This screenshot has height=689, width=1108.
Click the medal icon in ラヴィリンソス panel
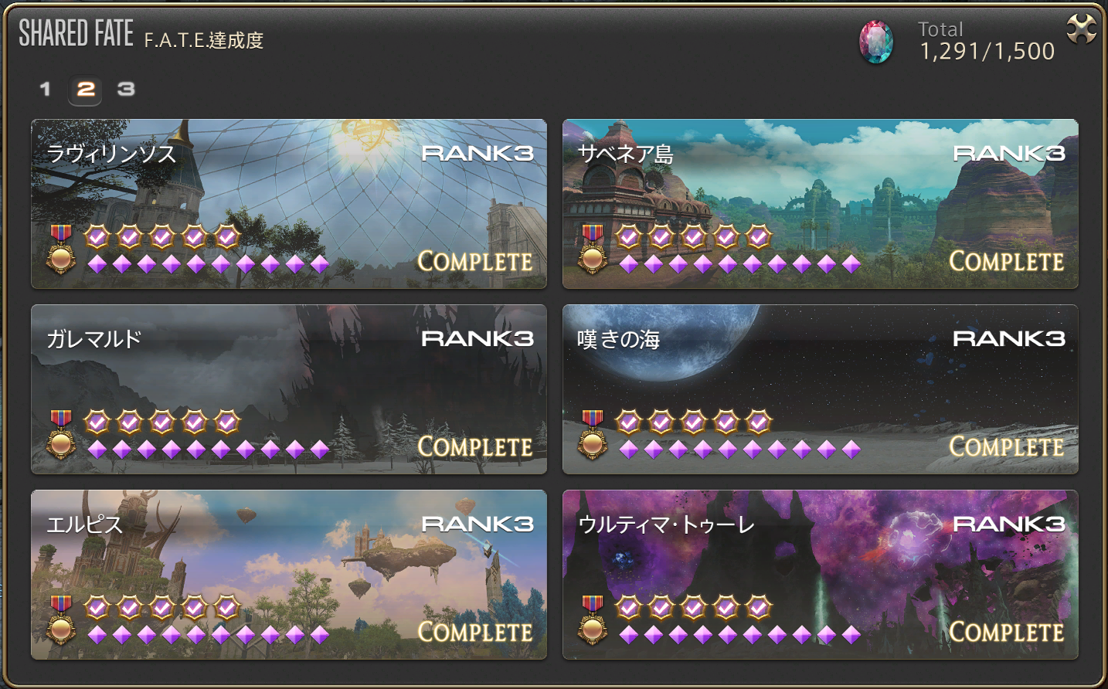pyautogui.click(x=61, y=249)
